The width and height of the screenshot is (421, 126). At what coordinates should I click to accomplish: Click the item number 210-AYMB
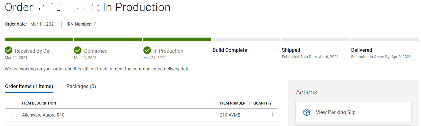click(x=230, y=115)
